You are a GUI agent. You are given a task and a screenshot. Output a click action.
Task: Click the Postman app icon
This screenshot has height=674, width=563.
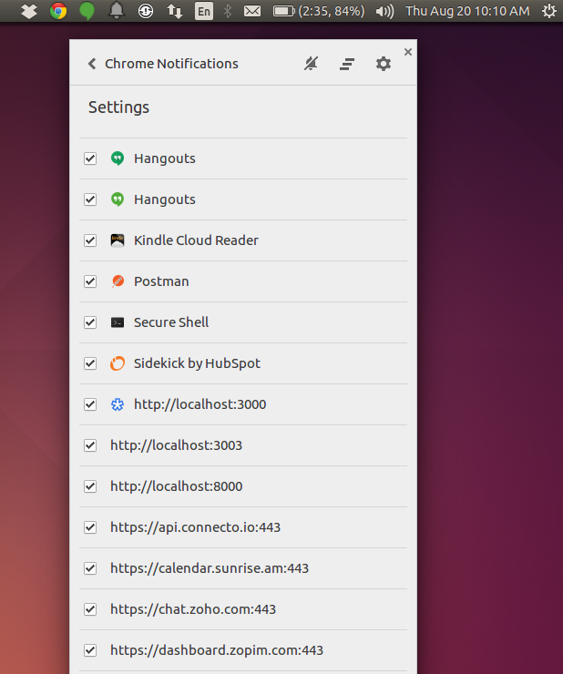point(118,281)
